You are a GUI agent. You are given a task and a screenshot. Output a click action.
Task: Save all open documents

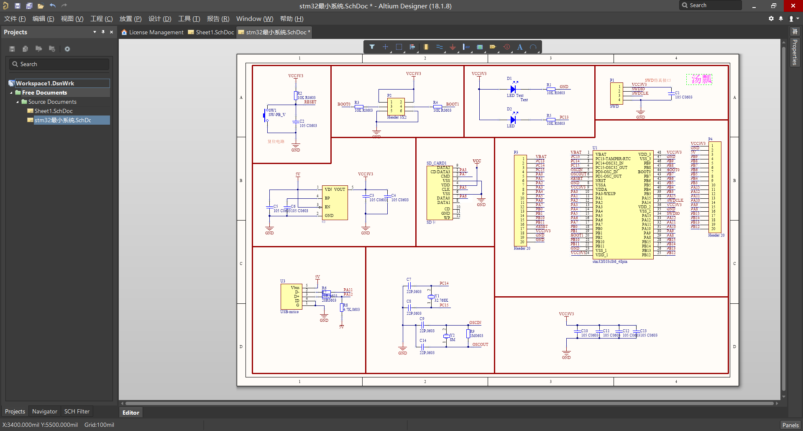tap(29, 6)
